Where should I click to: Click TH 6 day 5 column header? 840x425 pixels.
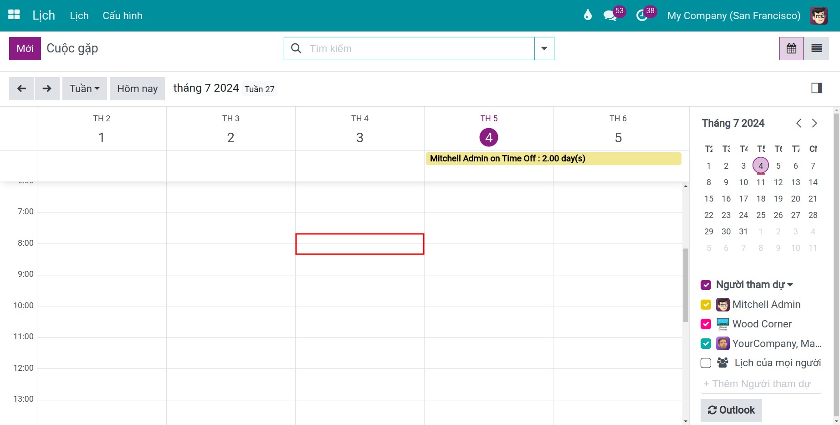tap(618, 129)
